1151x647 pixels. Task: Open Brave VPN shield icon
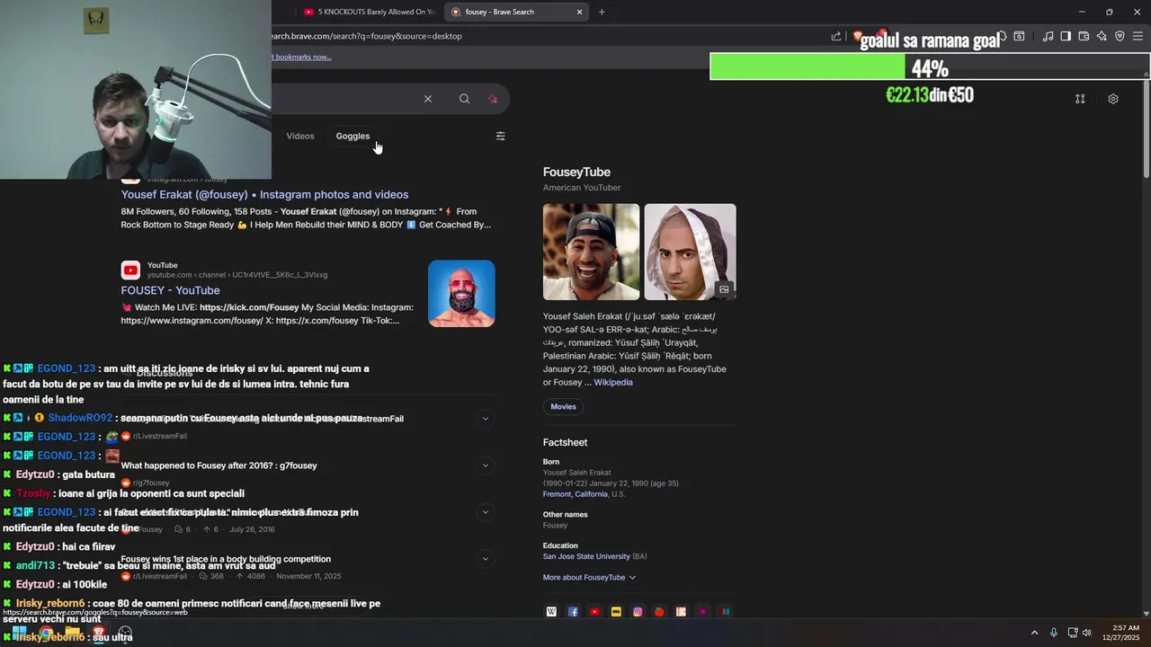pyautogui.click(x=1120, y=36)
